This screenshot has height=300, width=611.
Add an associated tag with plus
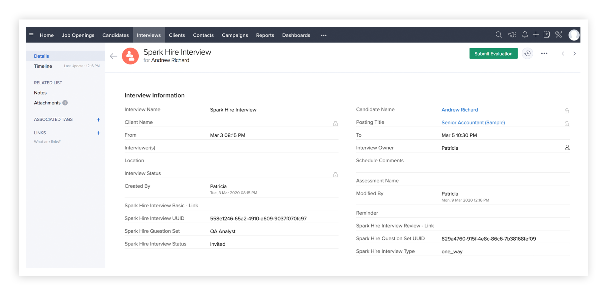pyautogui.click(x=98, y=120)
